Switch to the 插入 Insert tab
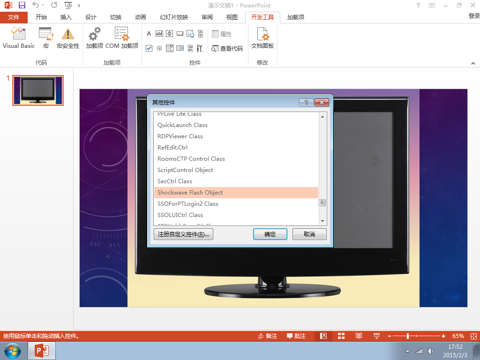The image size is (480, 360). coord(66,17)
